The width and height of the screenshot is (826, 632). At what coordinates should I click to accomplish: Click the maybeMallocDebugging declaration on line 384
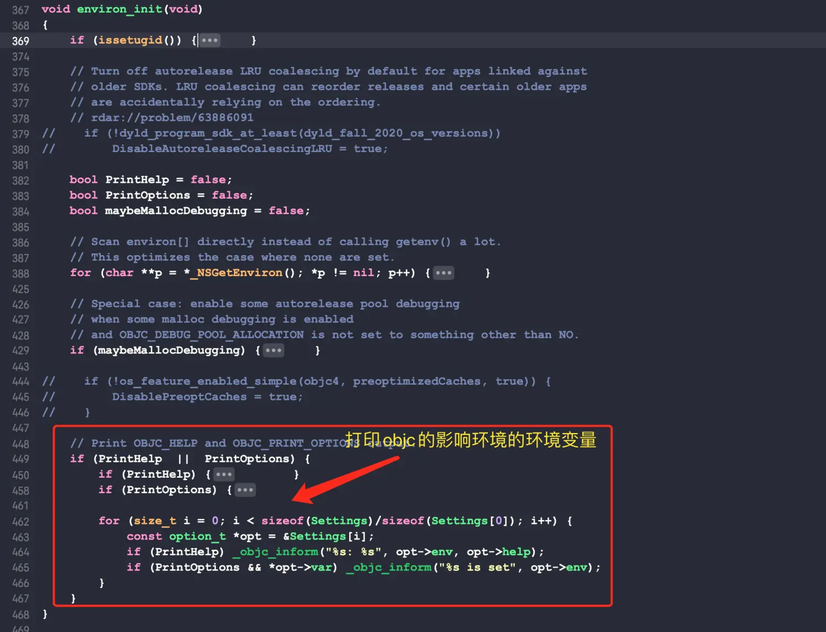(x=176, y=210)
